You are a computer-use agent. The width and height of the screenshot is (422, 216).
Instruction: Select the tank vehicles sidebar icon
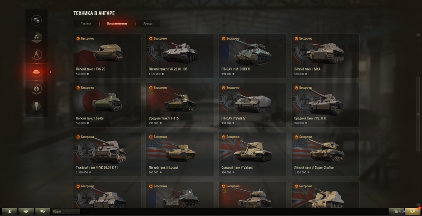tap(36, 72)
